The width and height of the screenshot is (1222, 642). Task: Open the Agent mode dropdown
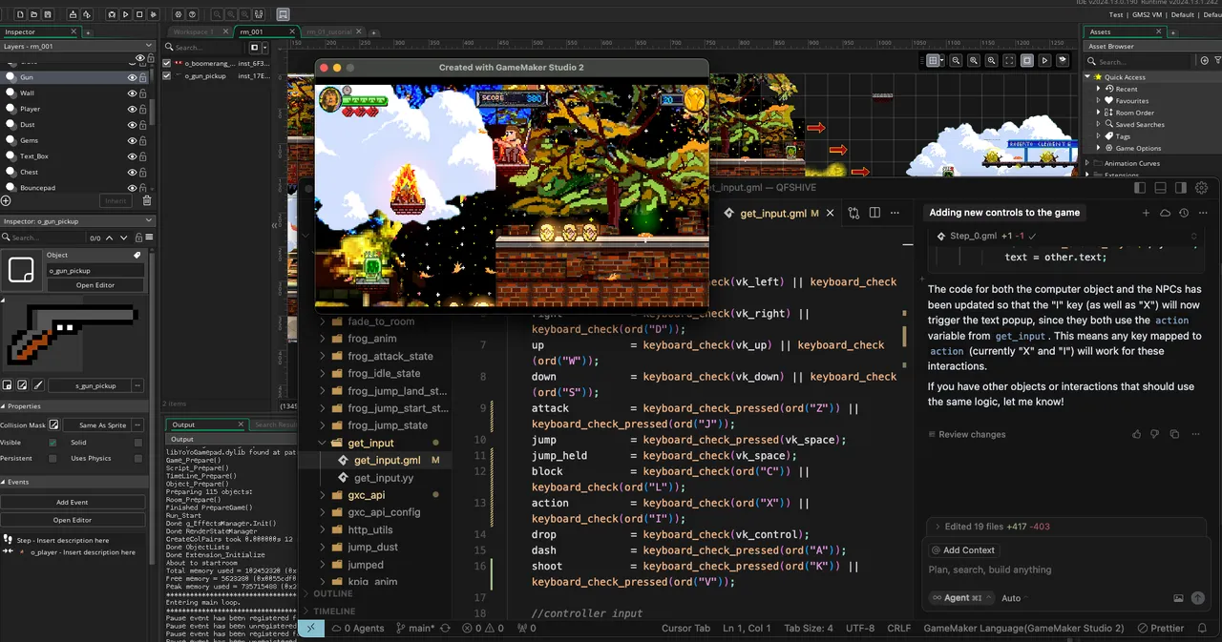tap(960, 598)
